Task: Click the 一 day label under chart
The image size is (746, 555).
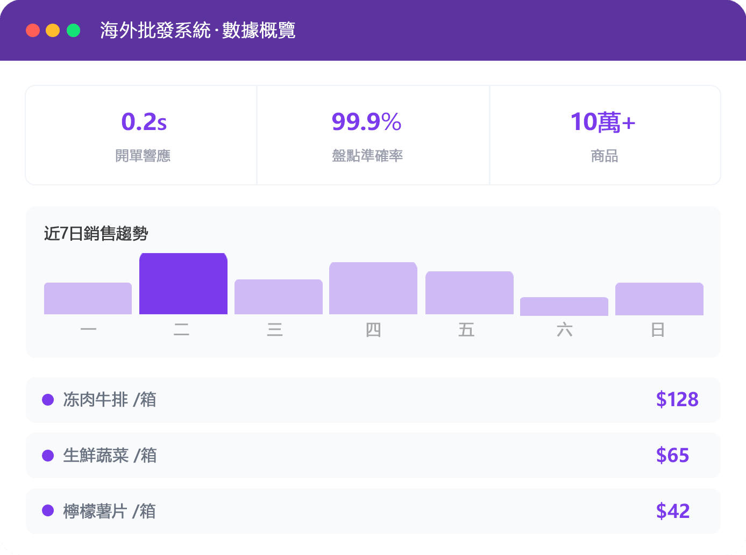Action: (88, 329)
